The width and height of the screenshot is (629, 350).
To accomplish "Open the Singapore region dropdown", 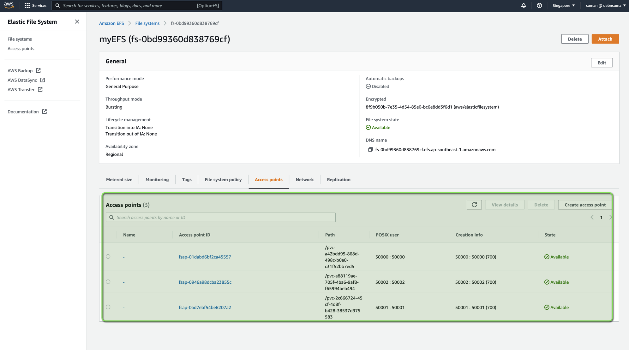I will [564, 5].
